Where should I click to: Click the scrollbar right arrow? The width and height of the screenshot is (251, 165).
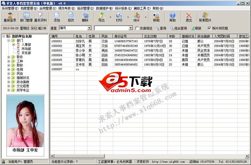[247, 156]
